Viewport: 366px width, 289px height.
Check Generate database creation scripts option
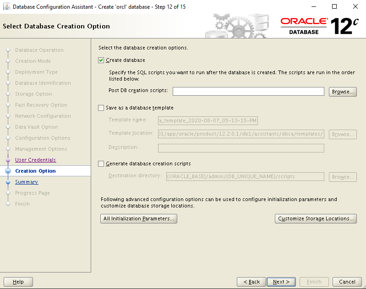tap(101, 164)
